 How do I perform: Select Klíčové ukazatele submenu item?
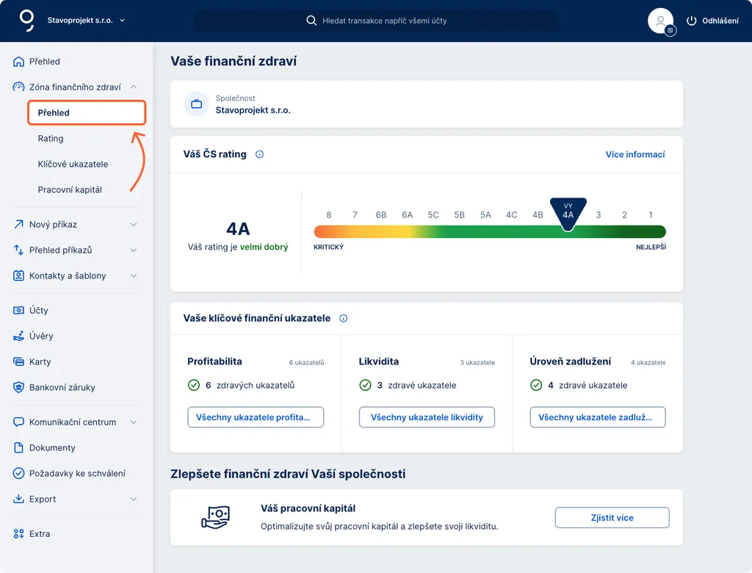[x=73, y=164]
